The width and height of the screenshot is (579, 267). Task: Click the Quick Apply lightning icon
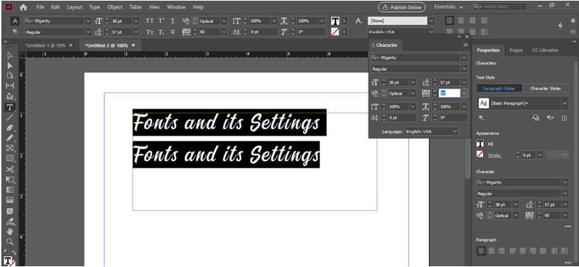click(x=561, y=26)
